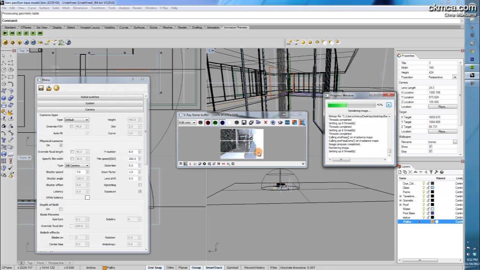Save image from V-Ray frame buffer
The image size is (480, 270).
point(244,123)
